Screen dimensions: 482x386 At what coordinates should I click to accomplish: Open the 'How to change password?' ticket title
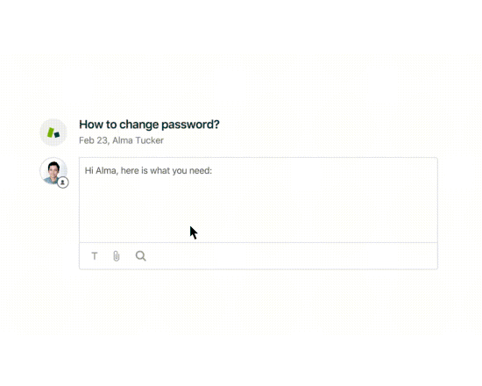pos(149,125)
